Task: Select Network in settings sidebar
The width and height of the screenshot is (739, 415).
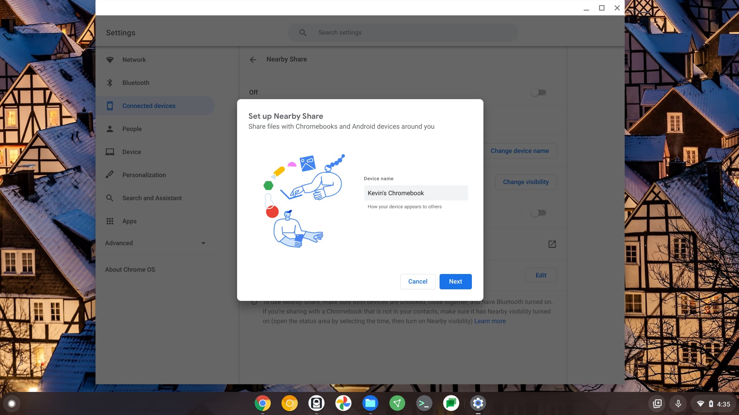Action: (x=155, y=60)
